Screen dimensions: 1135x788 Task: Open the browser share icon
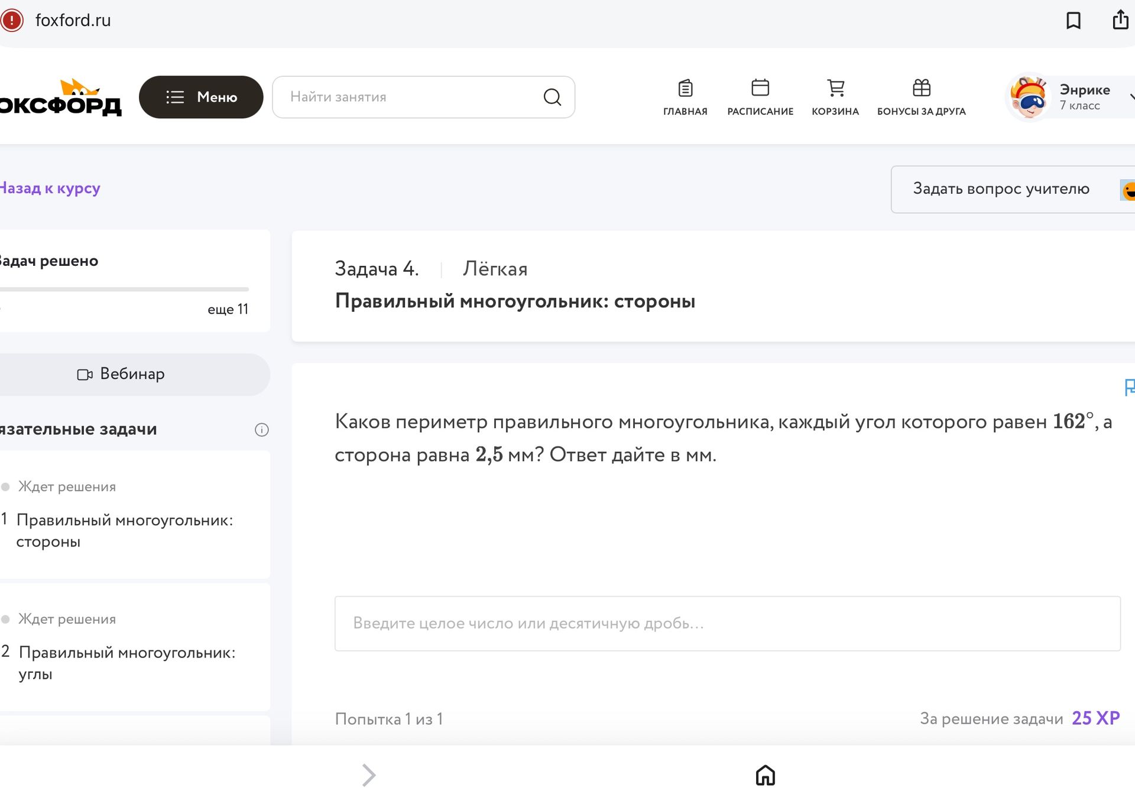pyautogui.click(x=1120, y=19)
